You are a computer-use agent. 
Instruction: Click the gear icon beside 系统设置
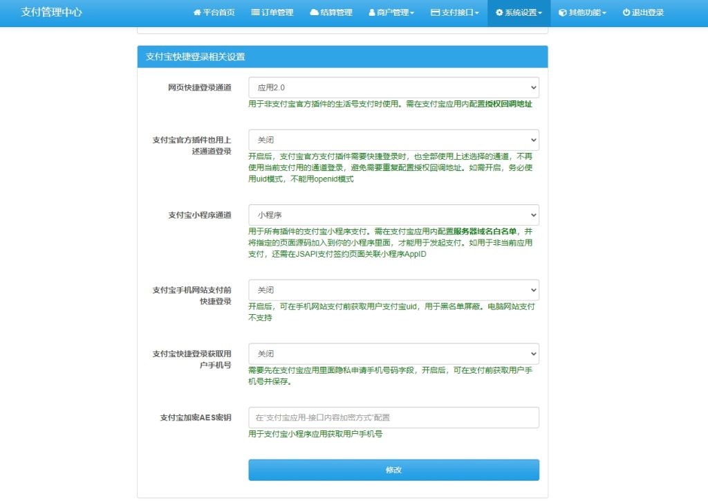[499, 12]
